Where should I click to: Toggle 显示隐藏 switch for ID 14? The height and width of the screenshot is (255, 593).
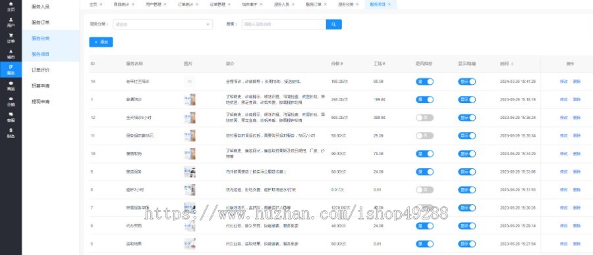(467, 81)
